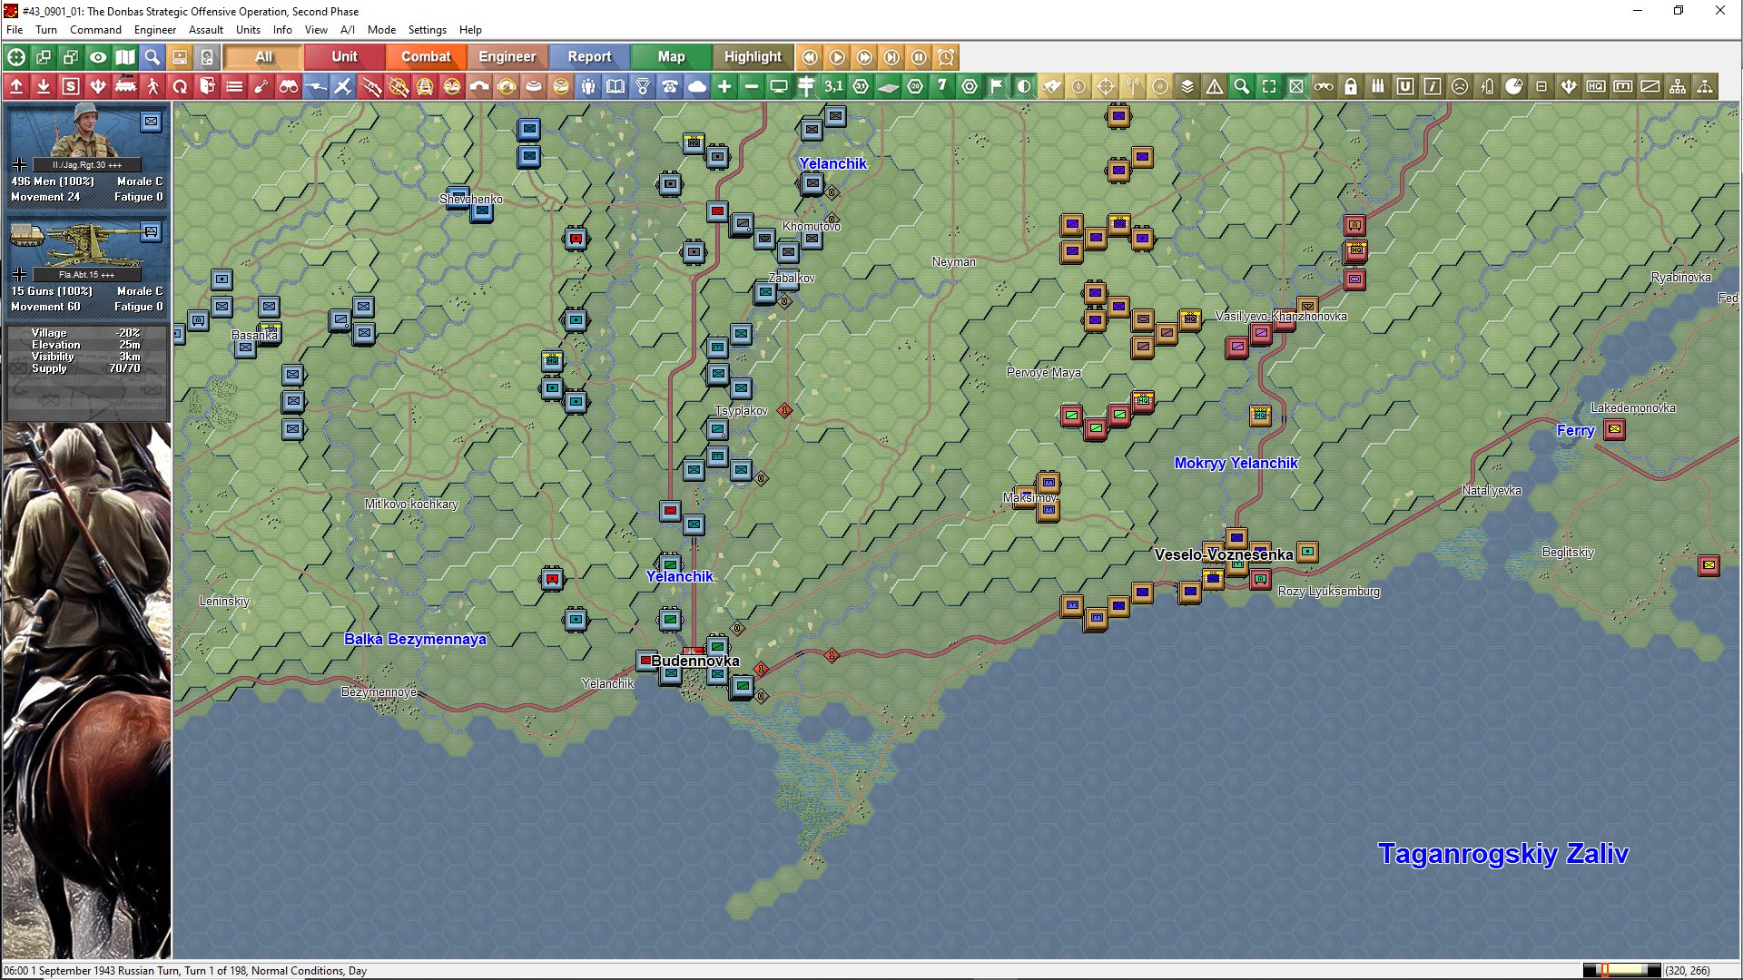The height and width of the screenshot is (980, 1743).
Task: Select the II./Jag.Rgt.30 unit card
Action: point(86,155)
